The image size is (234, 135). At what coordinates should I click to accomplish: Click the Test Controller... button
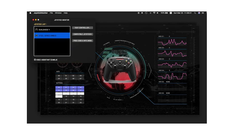(x=83, y=28)
